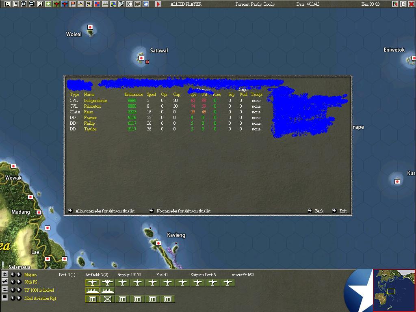Click the crosshair target toolbar icon
416x312 pixels.
coord(121,4)
